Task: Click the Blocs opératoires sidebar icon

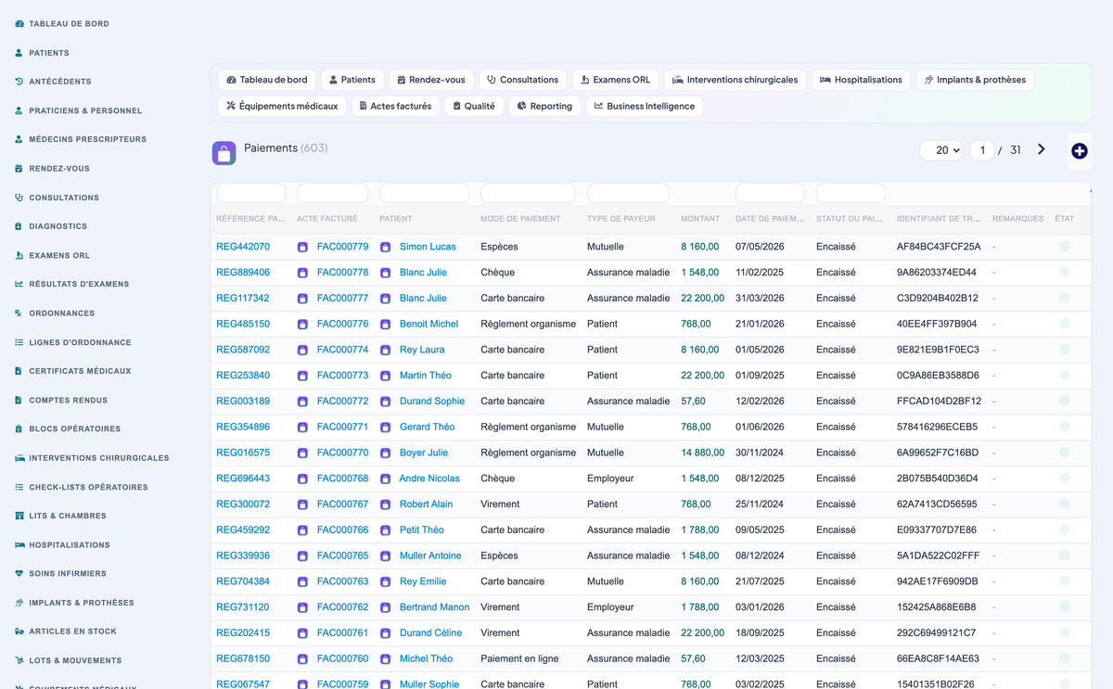Action: click(x=19, y=429)
